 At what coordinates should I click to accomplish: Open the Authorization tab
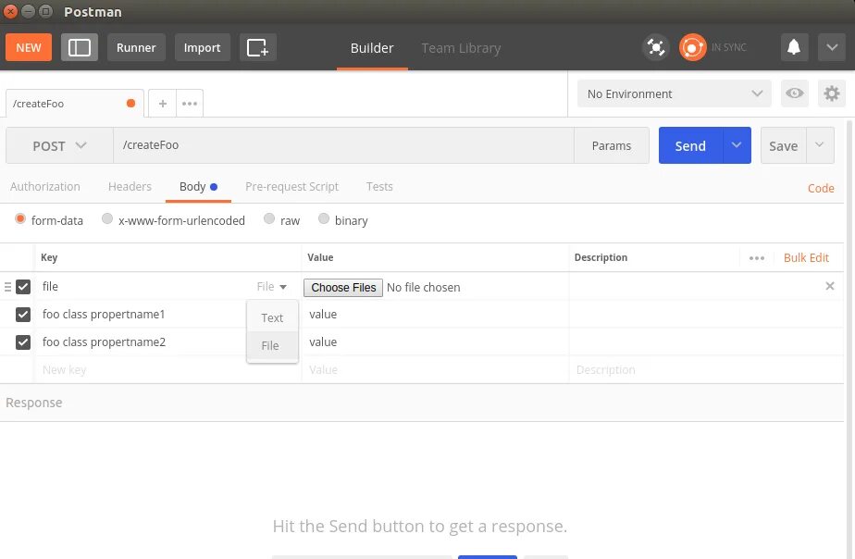(45, 187)
